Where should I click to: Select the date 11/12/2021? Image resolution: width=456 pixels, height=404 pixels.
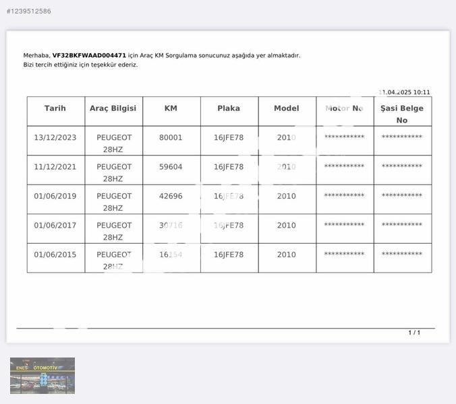pos(55,167)
